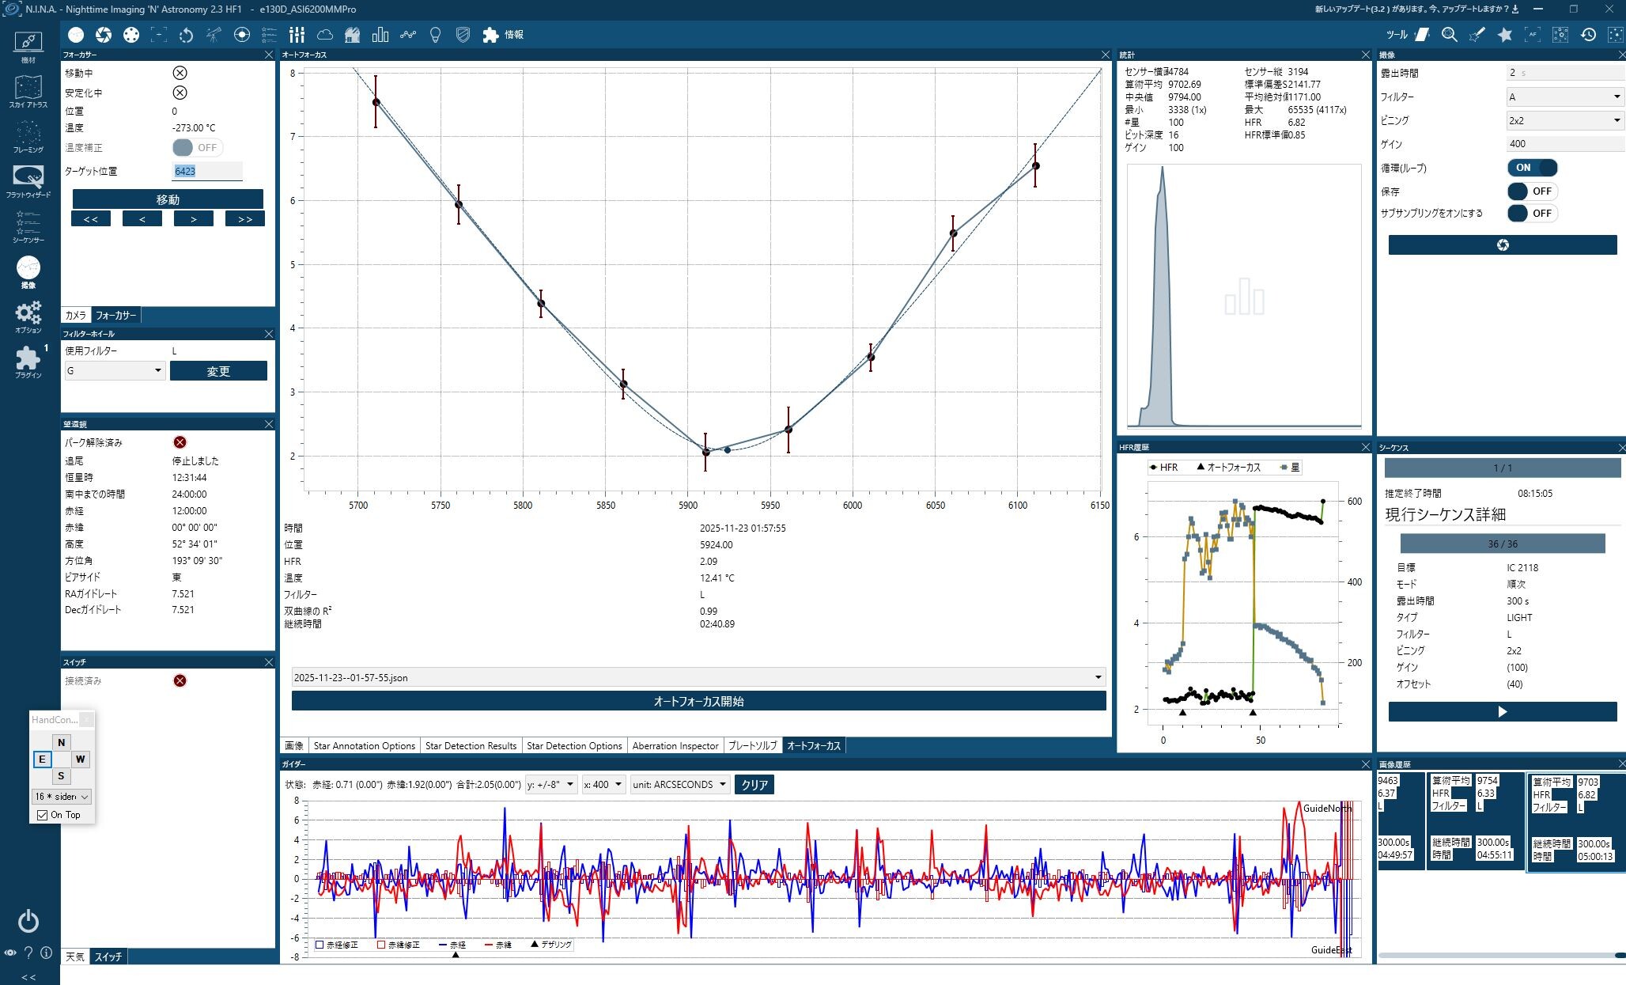Click the weather cloud toolbar icon

324,35
